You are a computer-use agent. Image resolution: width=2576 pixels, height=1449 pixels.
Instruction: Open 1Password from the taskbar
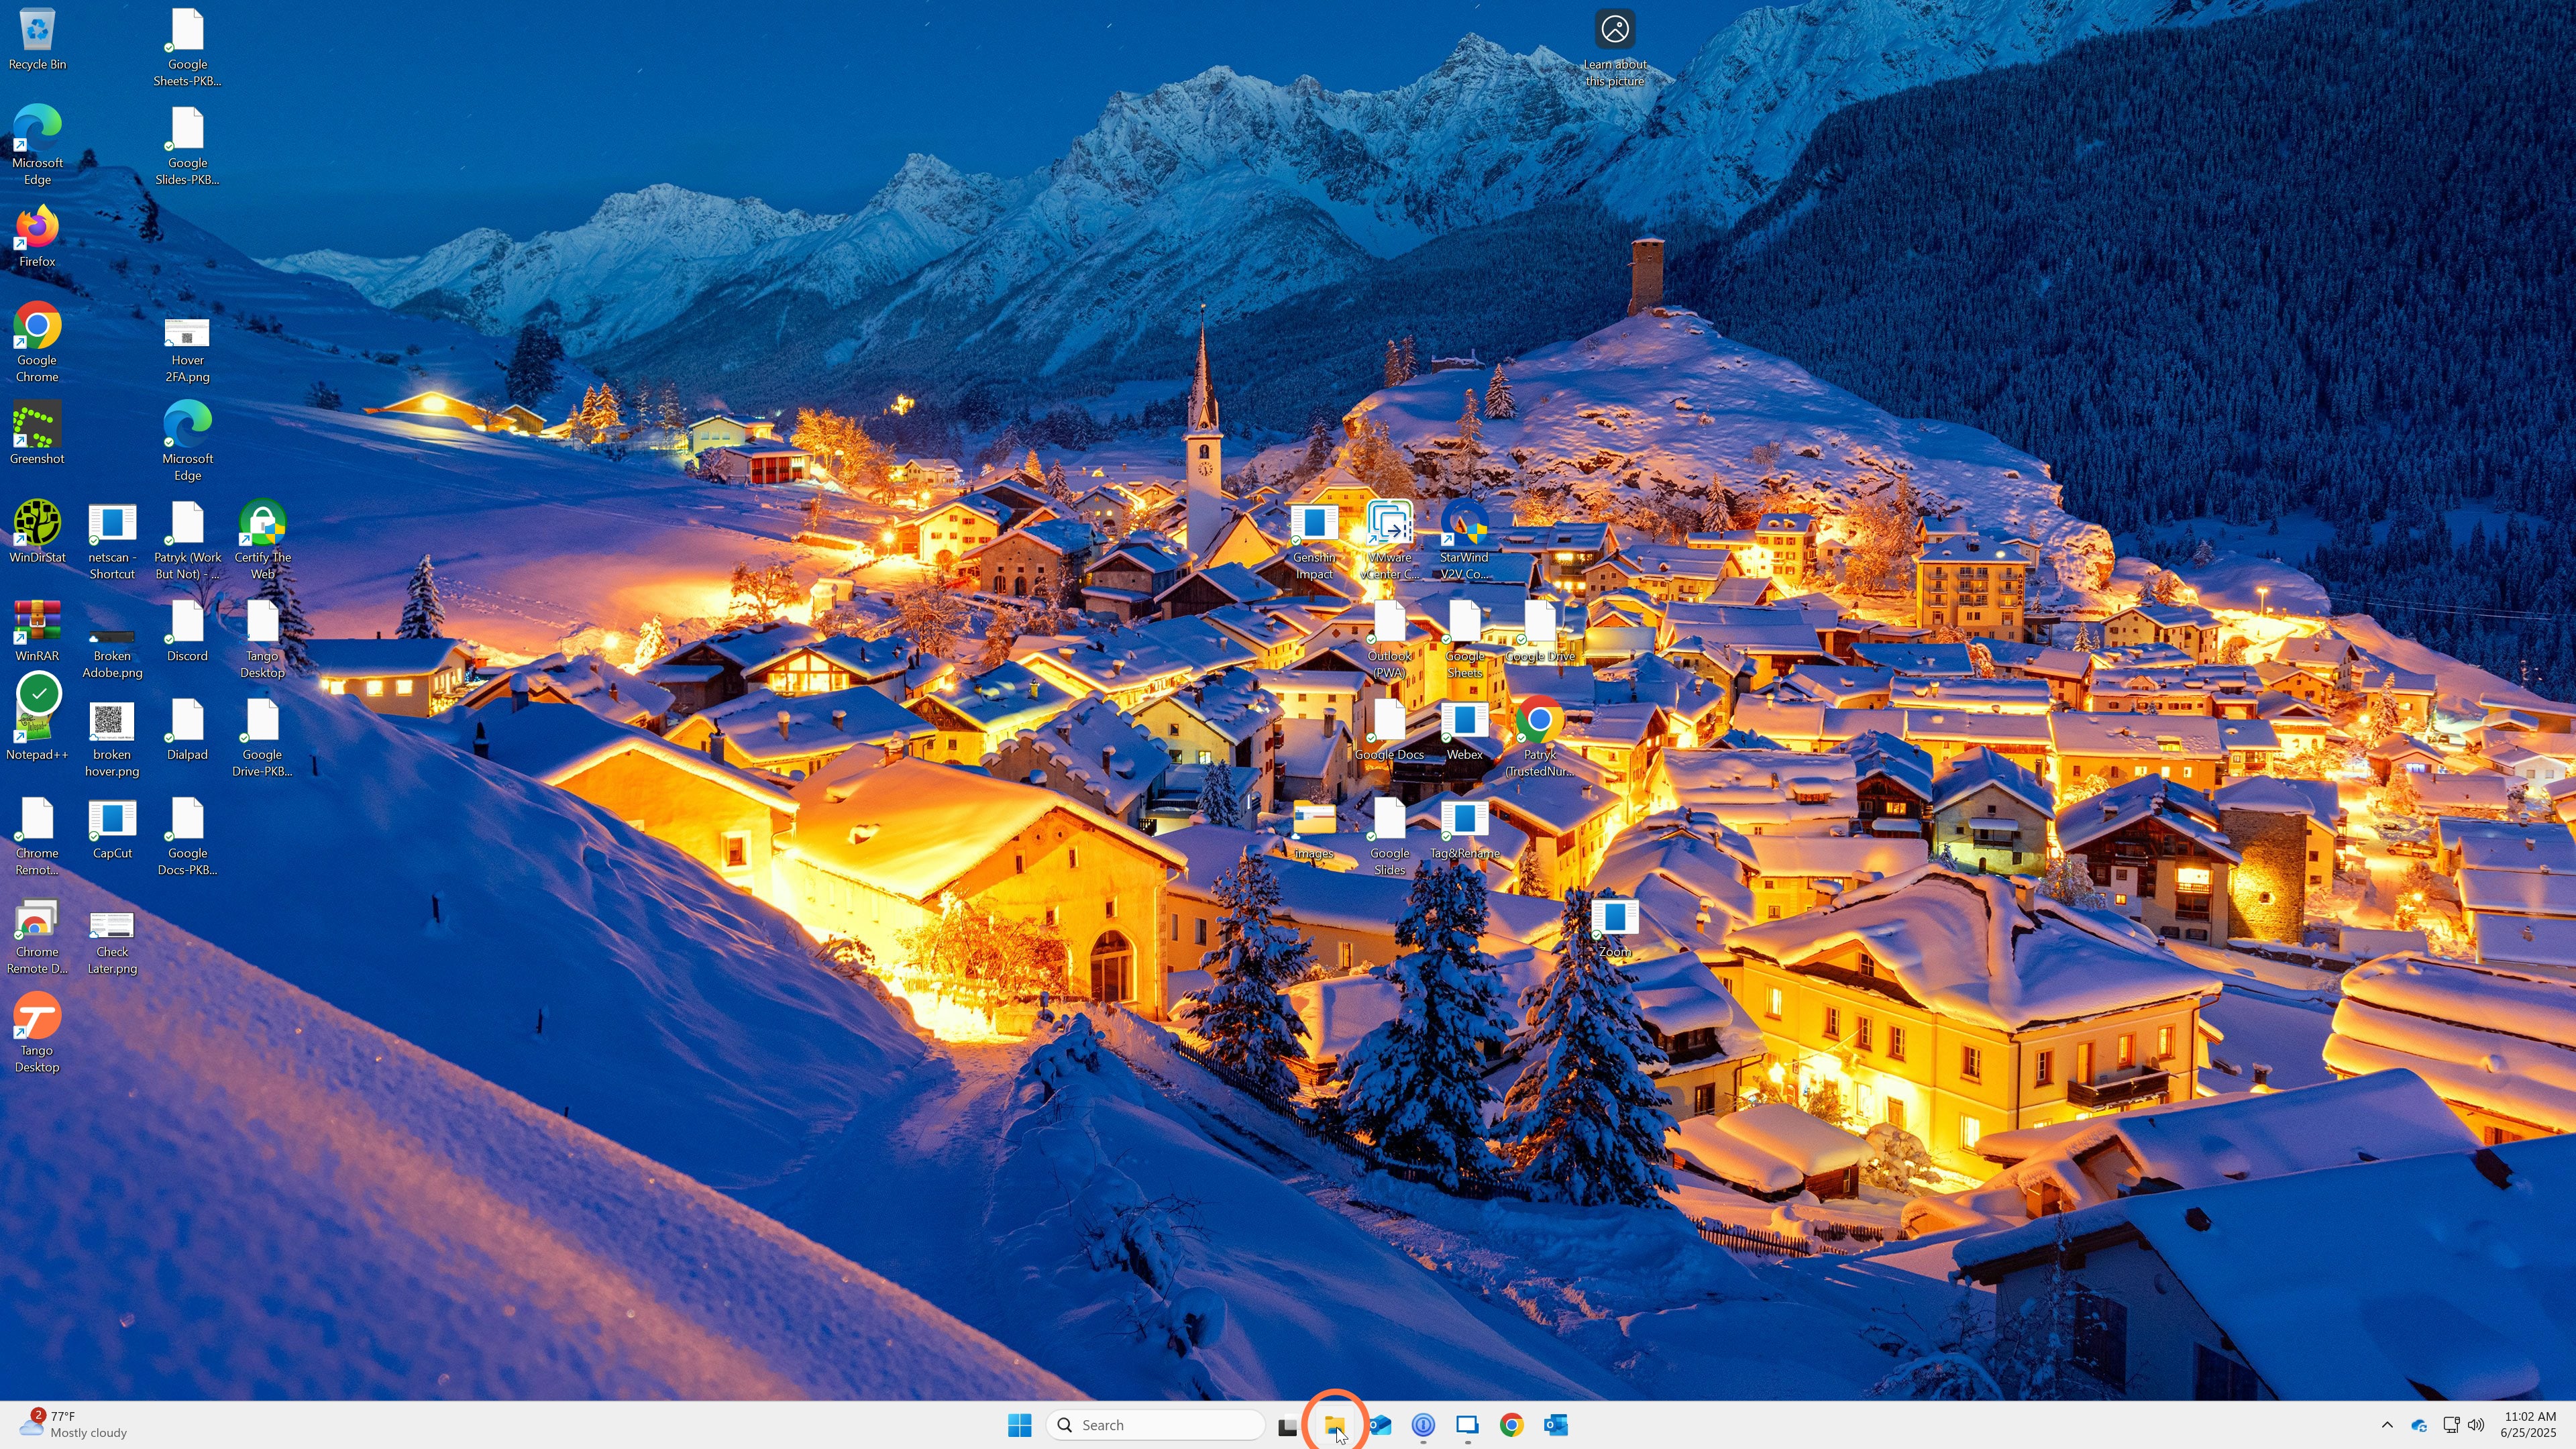(1423, 1425)
